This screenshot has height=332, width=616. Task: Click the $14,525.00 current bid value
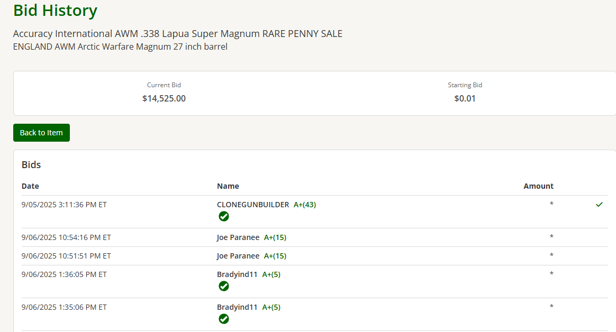(164, 98)
